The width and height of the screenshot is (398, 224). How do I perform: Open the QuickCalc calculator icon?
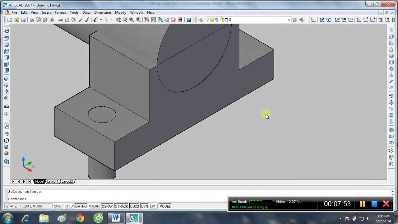[180, 20]
